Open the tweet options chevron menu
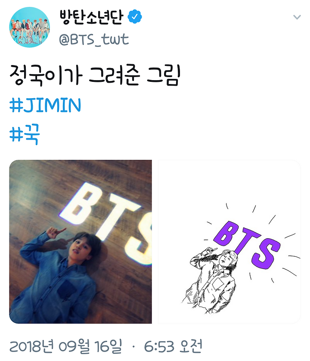 (297, 17)
